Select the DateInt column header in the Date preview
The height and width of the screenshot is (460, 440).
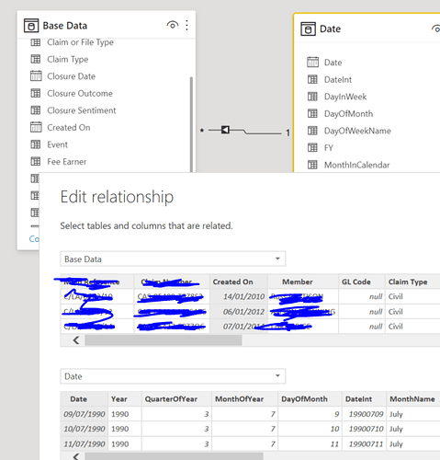pos(364,399)
